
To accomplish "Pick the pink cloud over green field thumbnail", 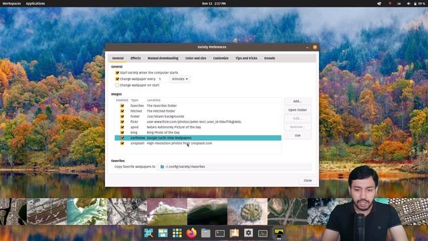I will pyautogui.click(x=167, y=212).
